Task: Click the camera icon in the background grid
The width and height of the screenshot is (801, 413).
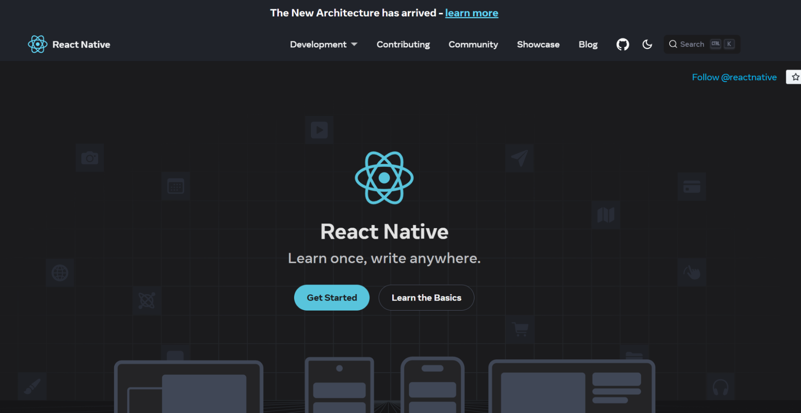Action: (90, 157)
